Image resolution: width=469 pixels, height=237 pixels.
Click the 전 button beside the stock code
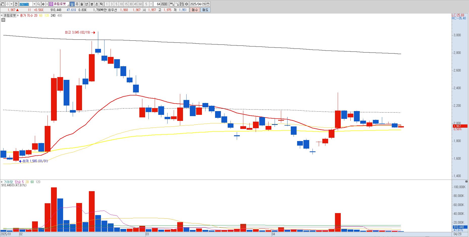point(16,4)
